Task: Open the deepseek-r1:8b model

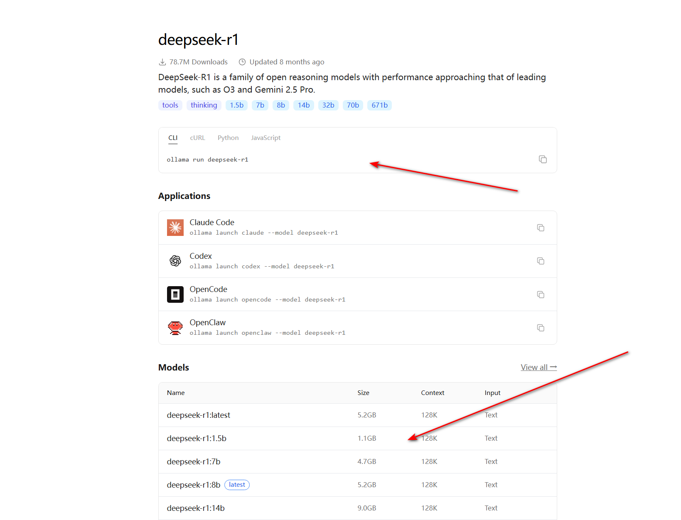Action: 194,485
